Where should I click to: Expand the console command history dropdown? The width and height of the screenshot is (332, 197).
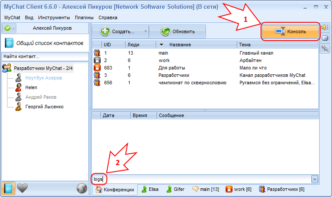pyautogui.click(x=314, y=179)
